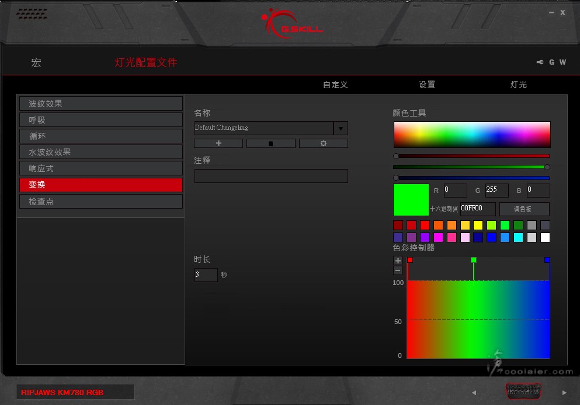Switch to the 灯光 sub-tab

click(x=518, y=84)
